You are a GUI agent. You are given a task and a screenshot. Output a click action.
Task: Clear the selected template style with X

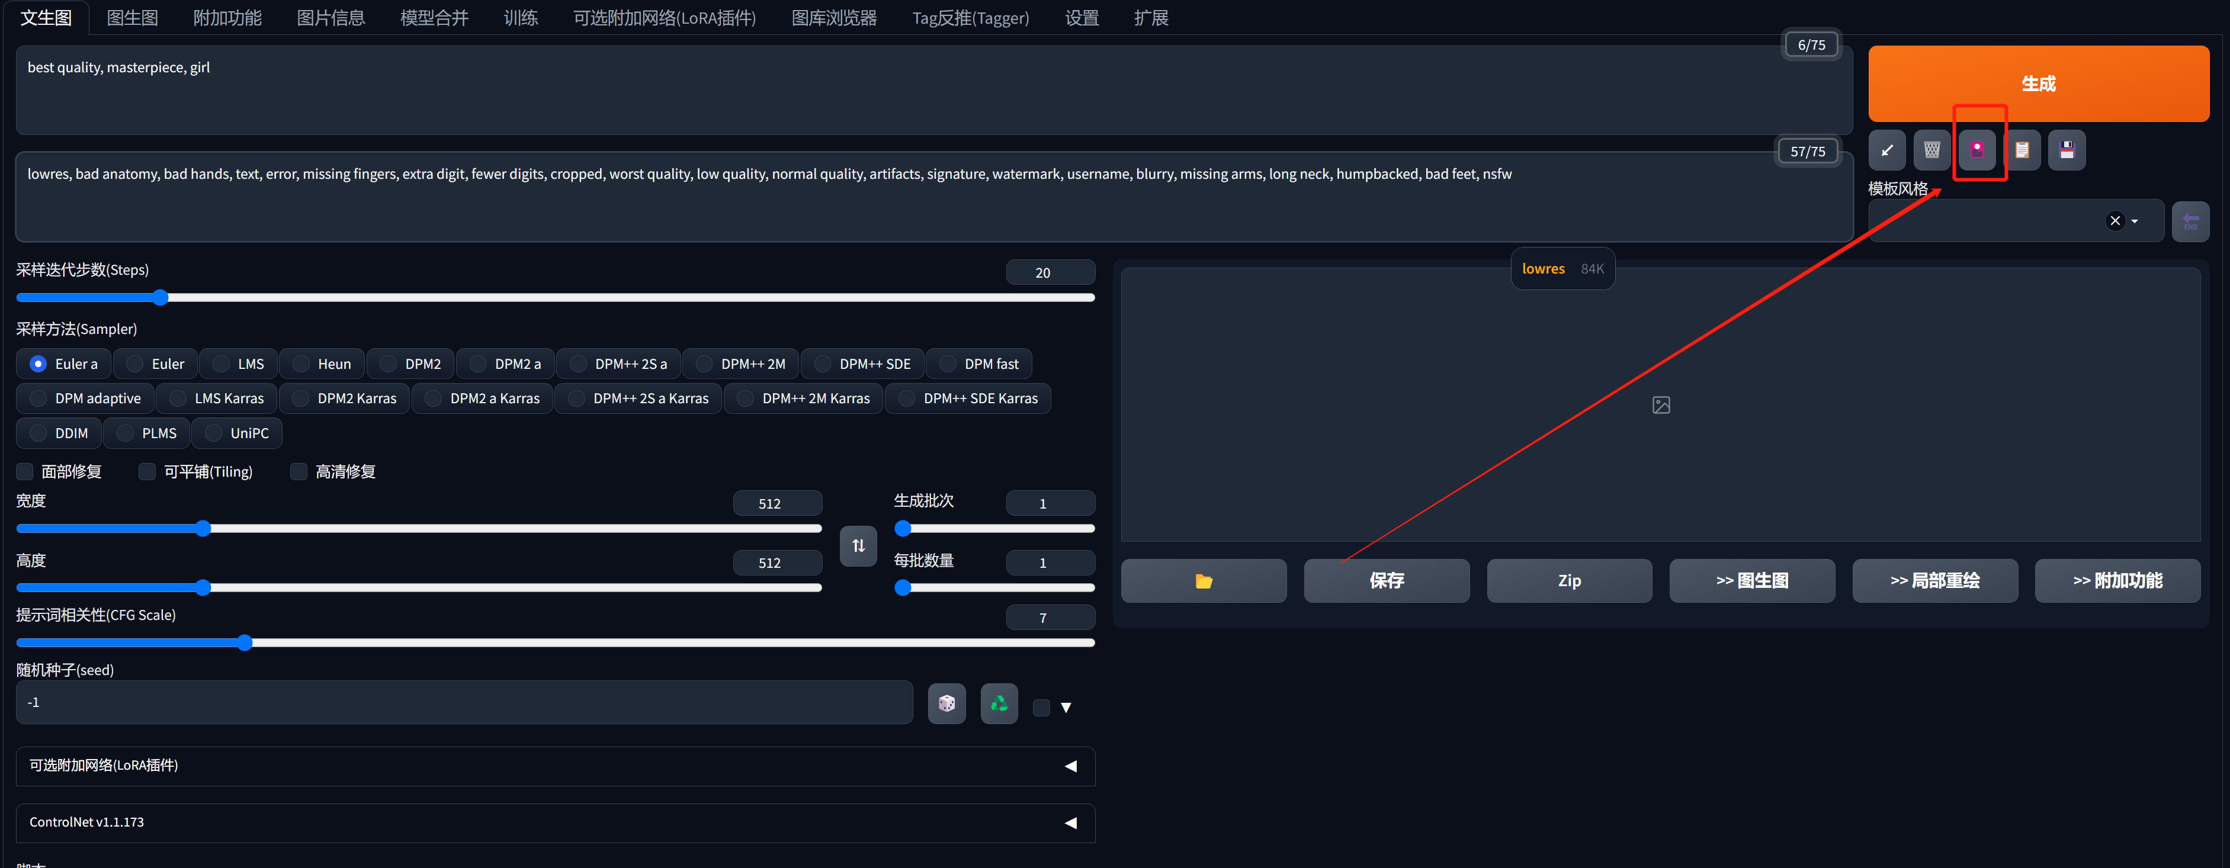(2115, 221)
